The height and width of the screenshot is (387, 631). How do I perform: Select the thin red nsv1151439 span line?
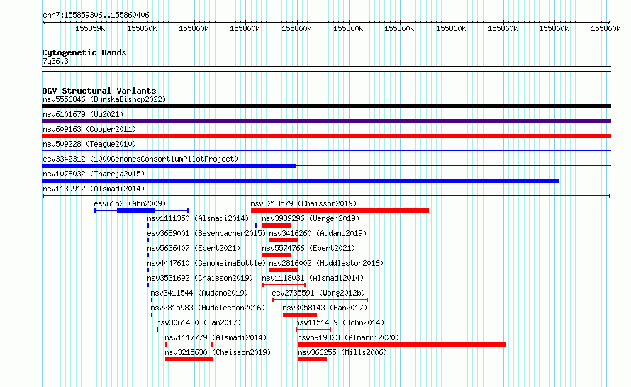[313, 330]
